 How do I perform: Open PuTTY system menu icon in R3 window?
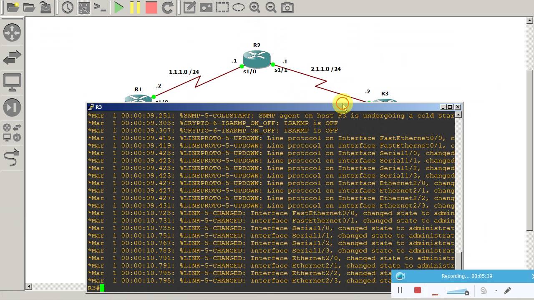[91, 107]
